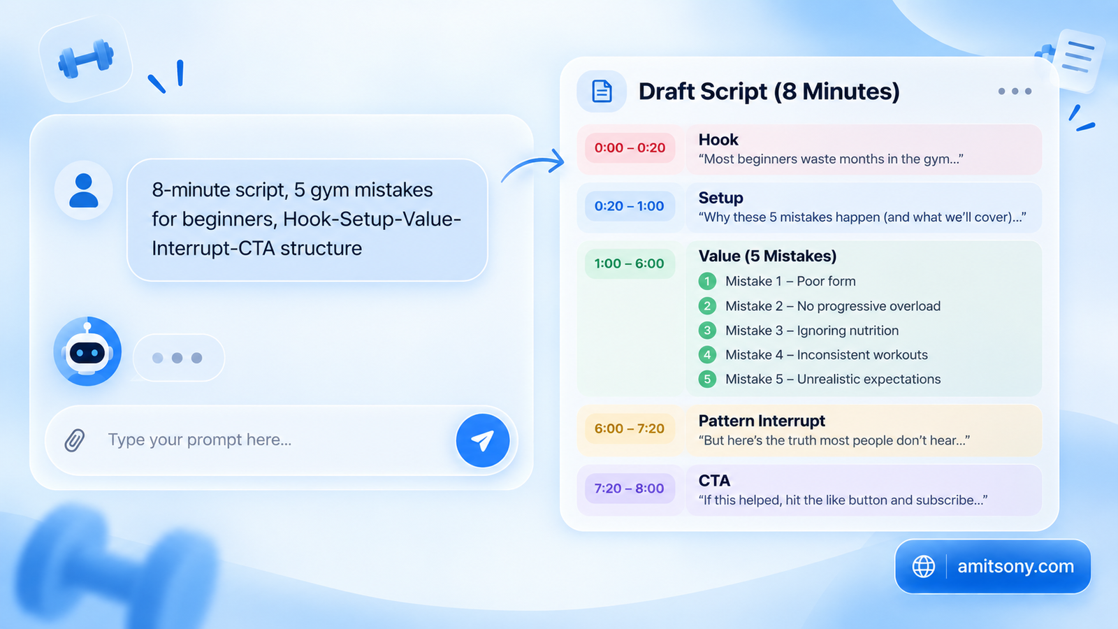Screen dimensions: 1118x629
Task: Select Mistake 3 – Ignoring nutrition item
Action: pos(799,331)
